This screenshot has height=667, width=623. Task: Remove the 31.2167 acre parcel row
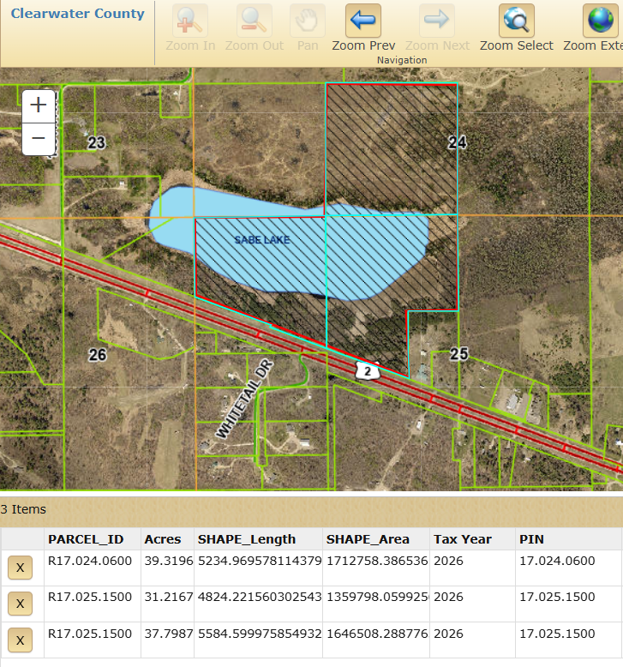pos(20,604)
